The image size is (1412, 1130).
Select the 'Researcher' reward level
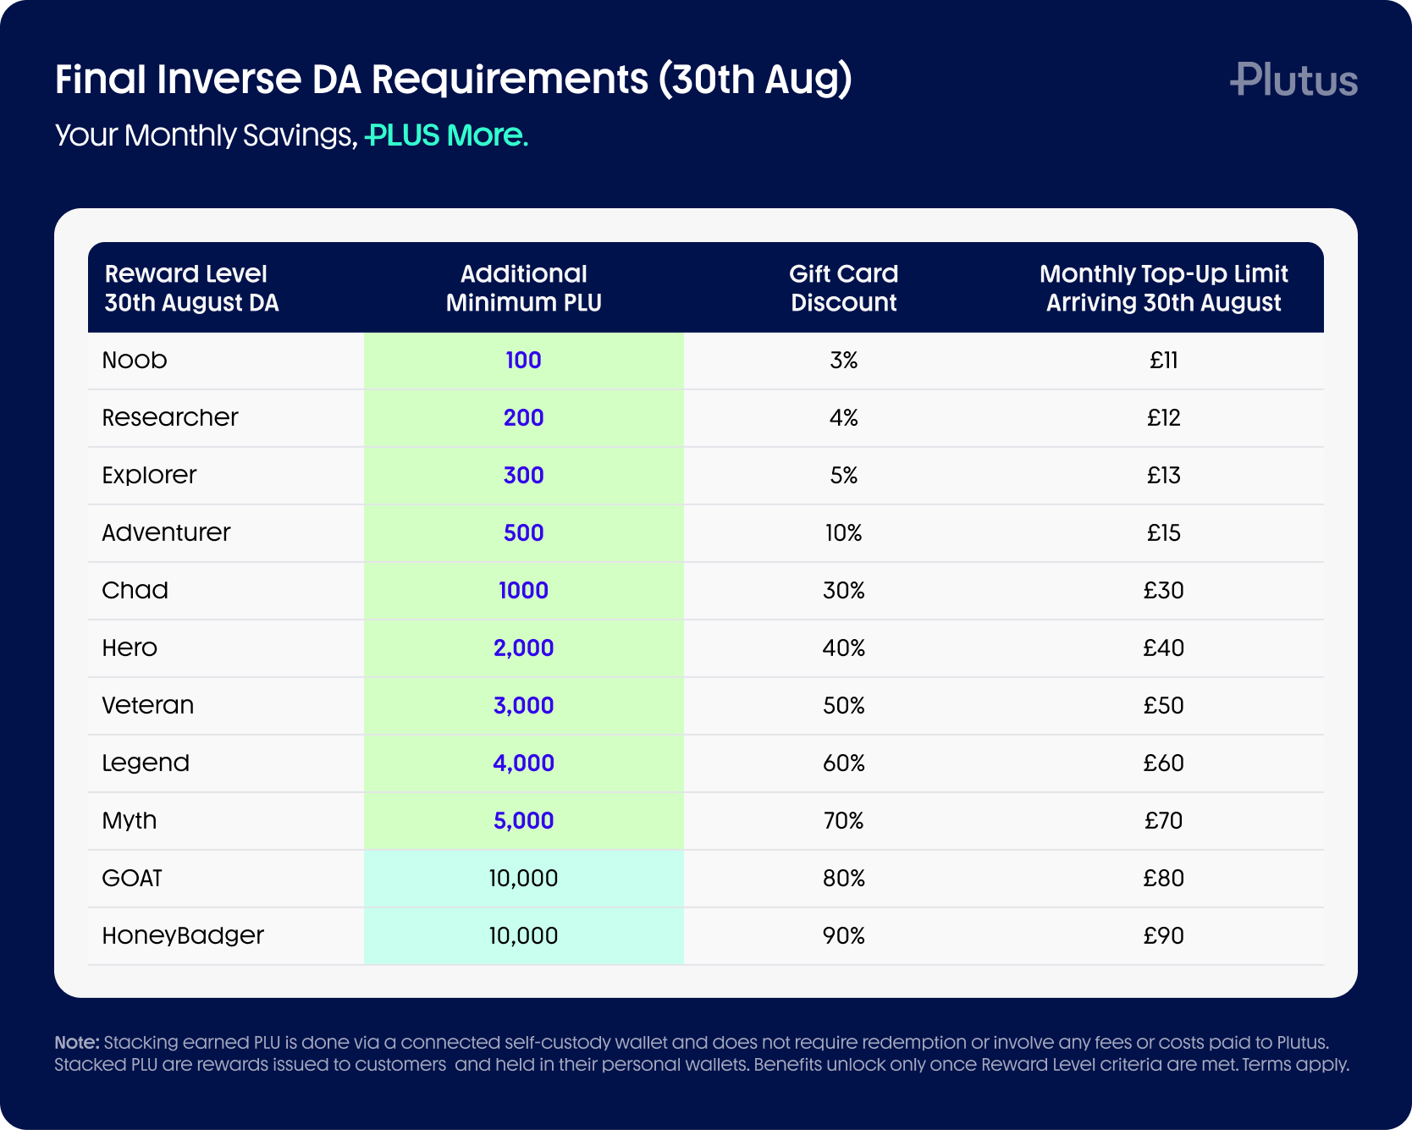pos(170,418)
